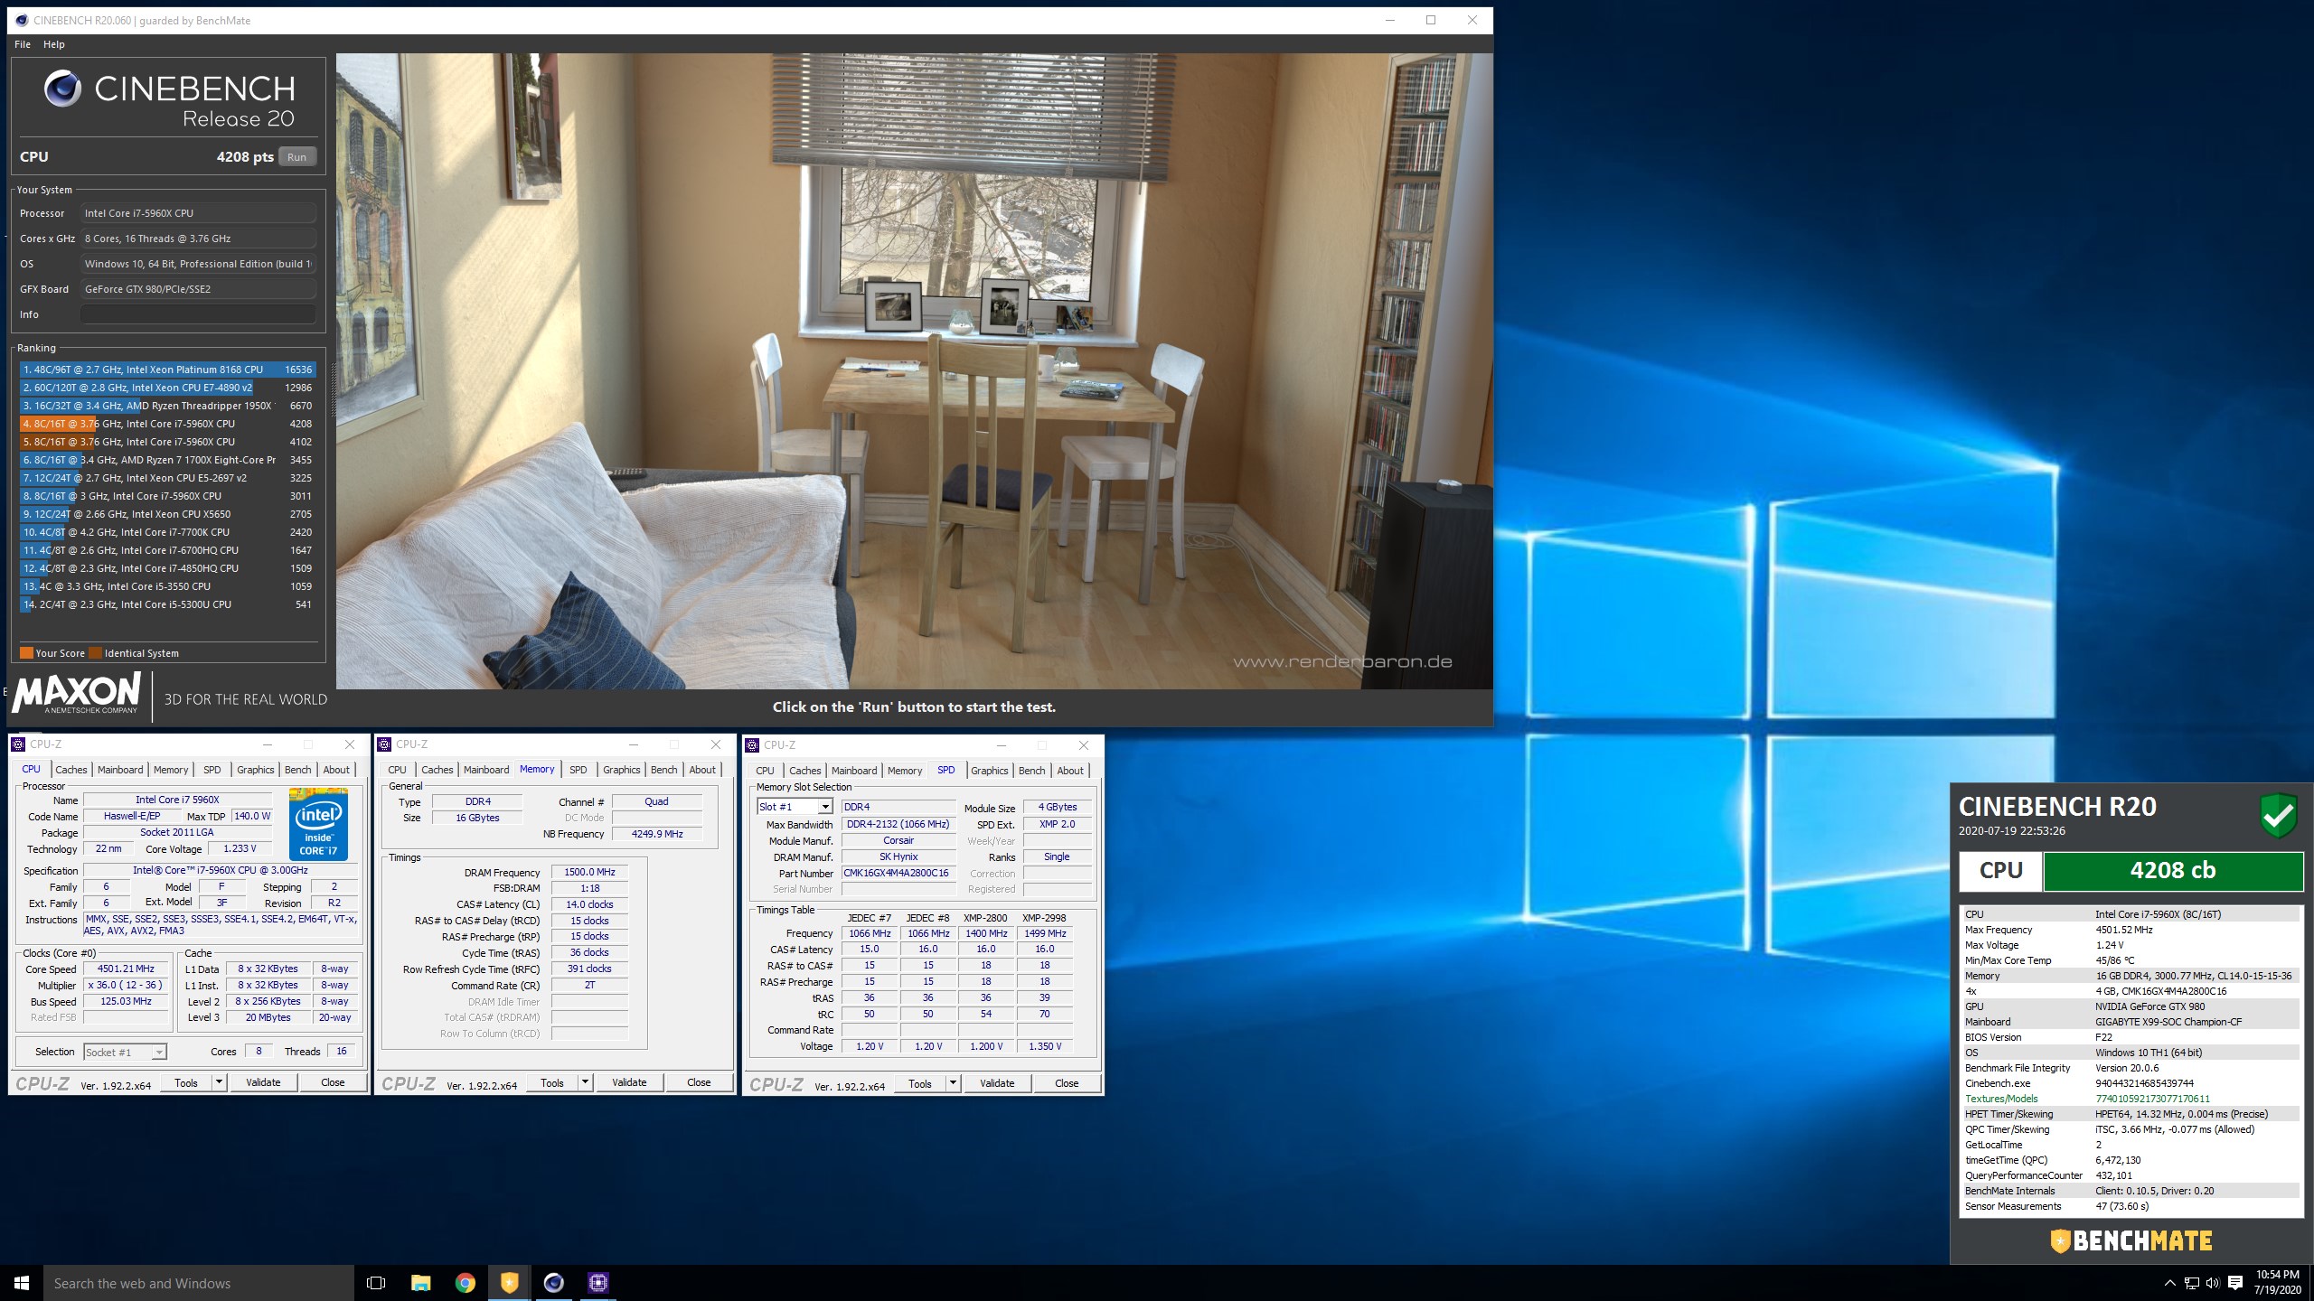Image resolution: width=2314 pixels, height=1301 pixels.
Task: Open CPU tab in SPD CPU-Z window
Action: pos(765,771)
